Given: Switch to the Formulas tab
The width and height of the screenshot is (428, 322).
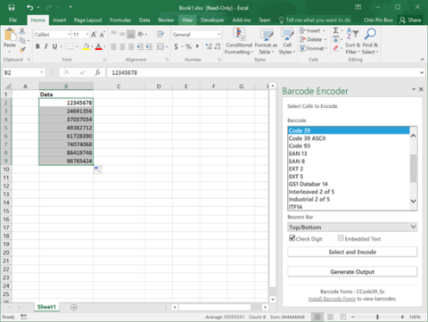Looking at the screenshot, I should (x=120, y=20).
